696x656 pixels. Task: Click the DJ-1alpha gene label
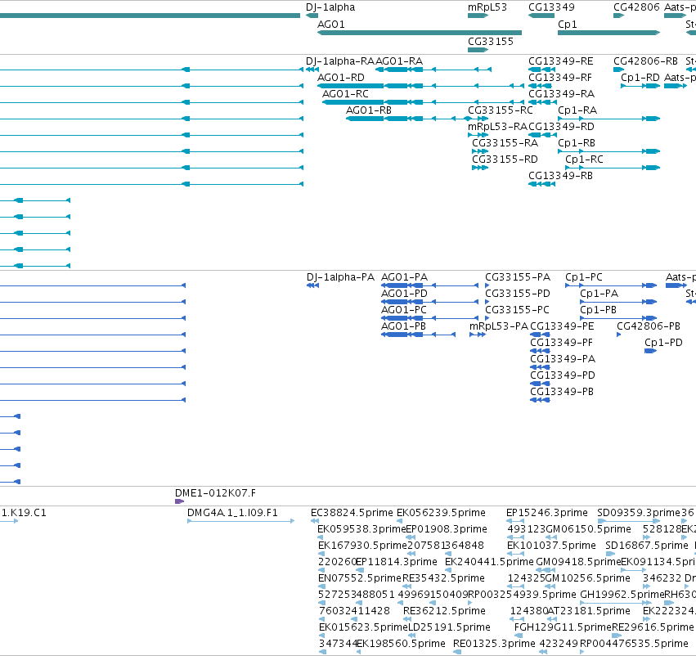tap(330, 7)
